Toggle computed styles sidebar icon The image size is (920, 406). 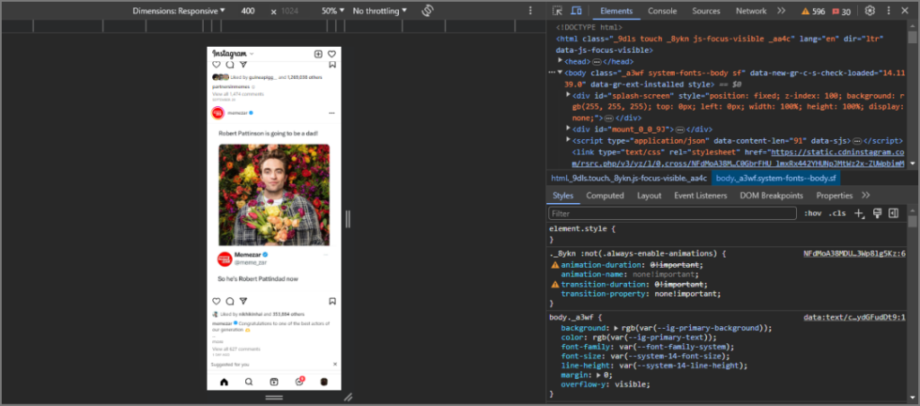pos(894,213)
